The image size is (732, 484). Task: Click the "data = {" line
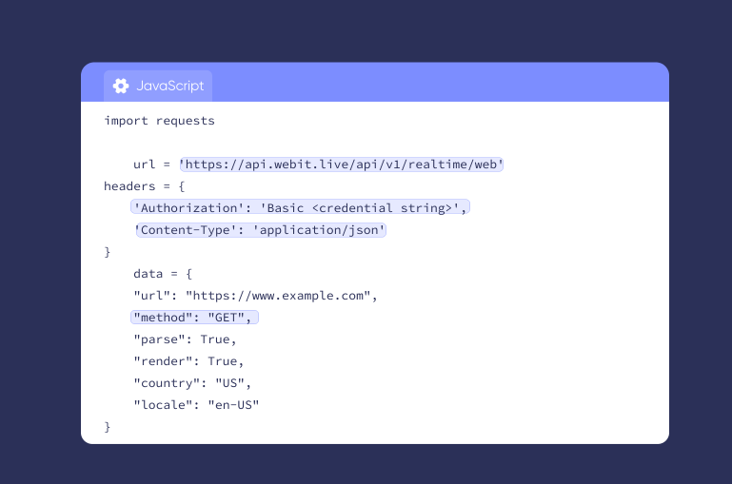(x=163, y=273)
